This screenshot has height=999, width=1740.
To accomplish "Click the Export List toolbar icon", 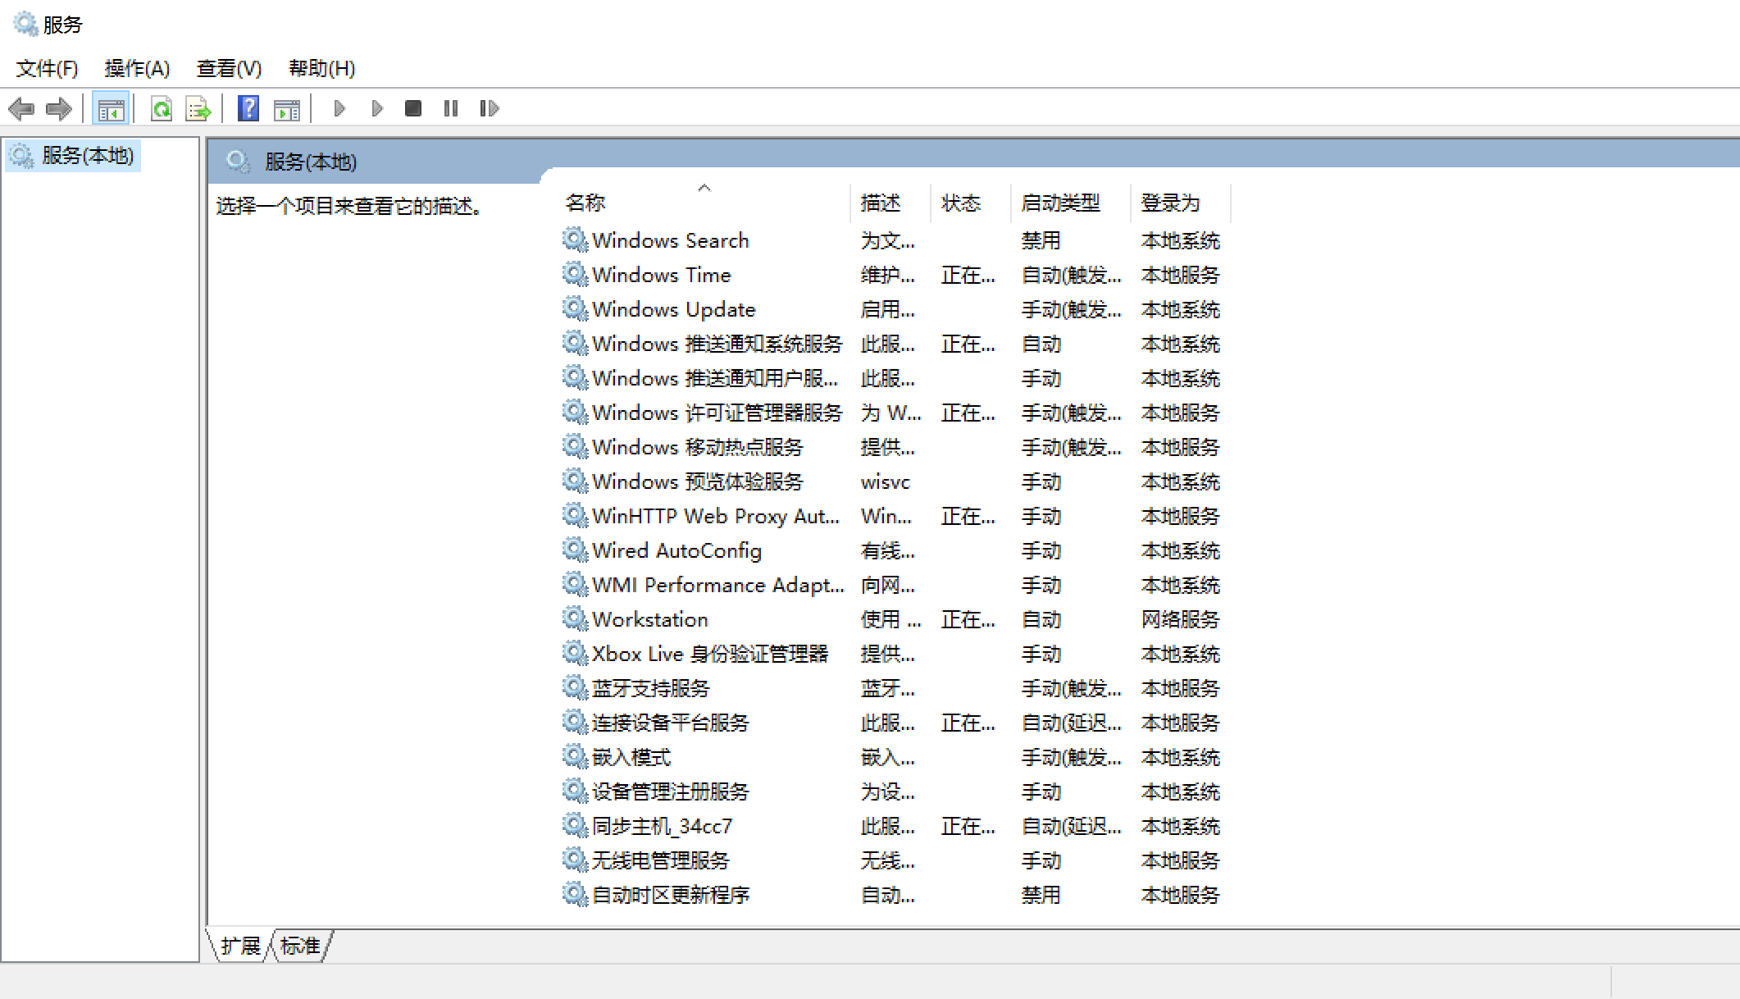I will pos(198,108).
